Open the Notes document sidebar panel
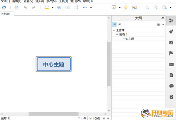The height and width of the screenshot is (120, 176). click(171, 75)
